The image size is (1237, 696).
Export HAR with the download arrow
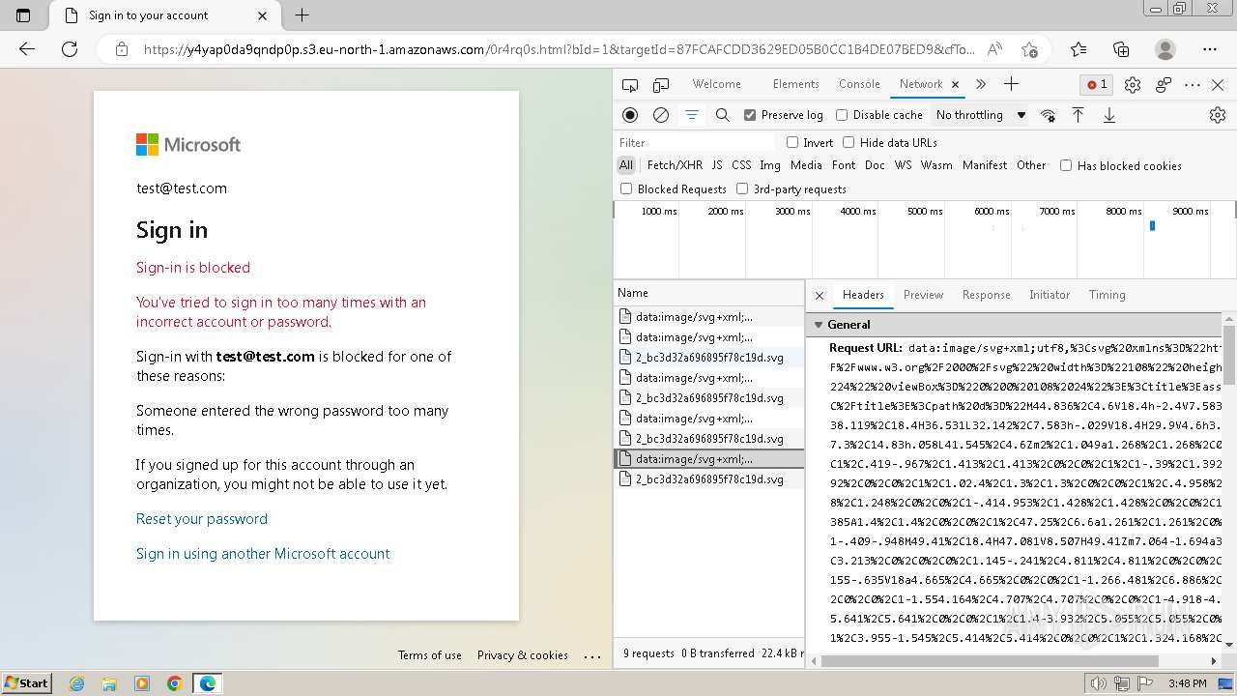(x=1109, y=115)
